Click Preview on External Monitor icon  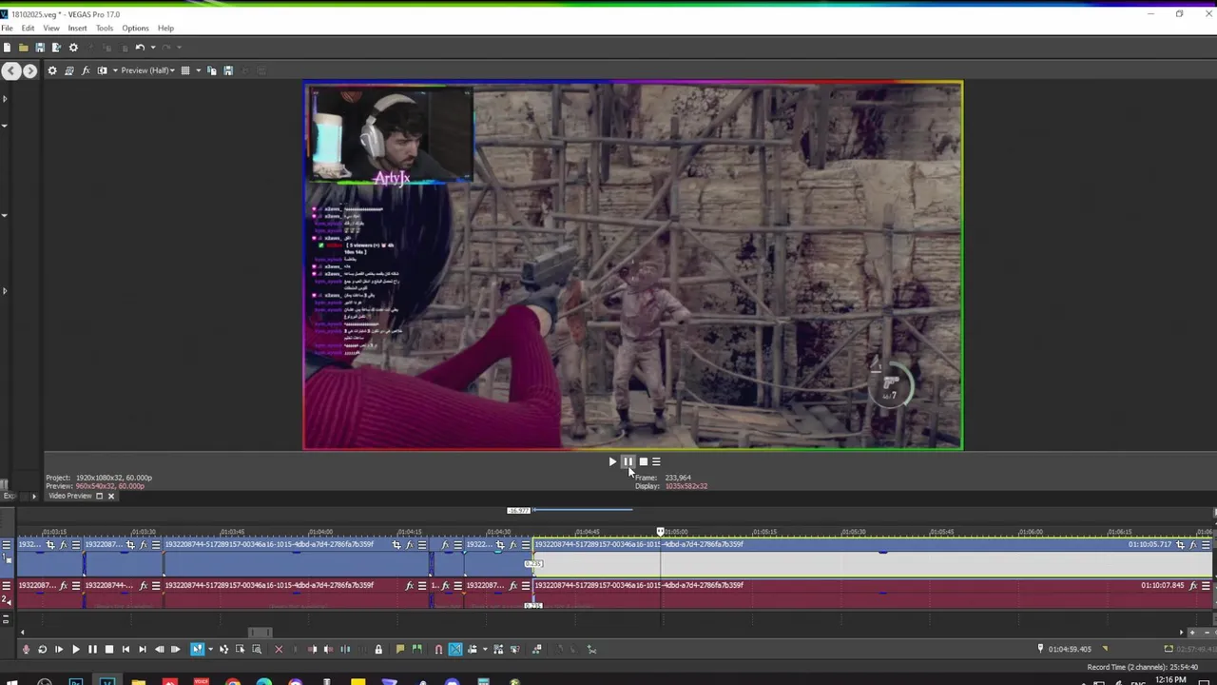tap(68, 70)
